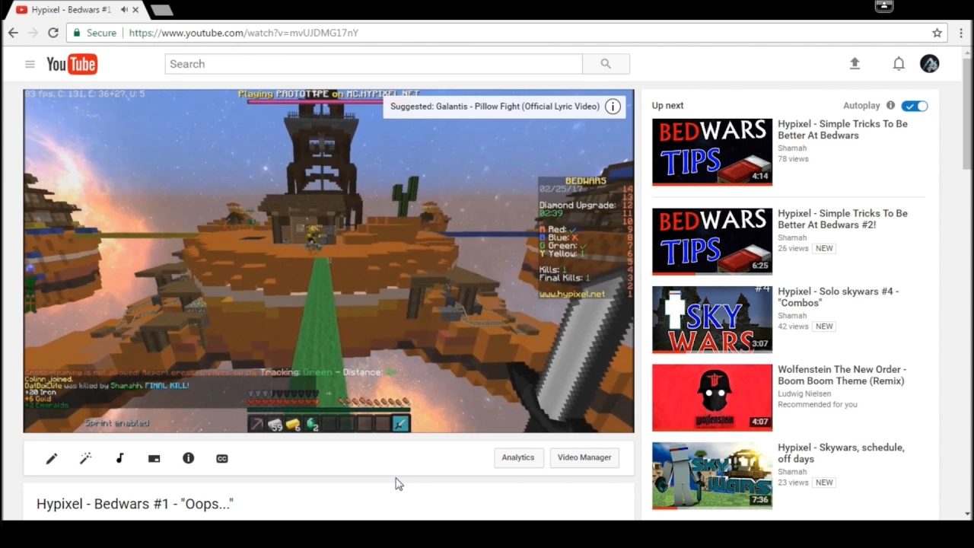This screenshot has height=548, width=974.
Task: Click the Wolfenstein 4:07 thumbnail
Action: point(712,397)
